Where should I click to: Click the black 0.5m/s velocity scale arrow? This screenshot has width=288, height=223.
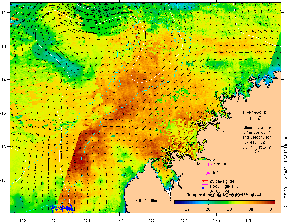[x=252, y=152]
